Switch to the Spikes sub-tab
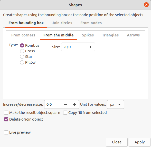Viewport: 151px width, 147px height. tap(88, 35)
